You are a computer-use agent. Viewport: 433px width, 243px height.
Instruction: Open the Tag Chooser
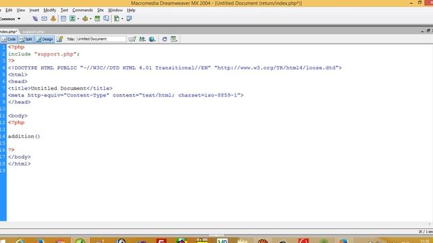(x=129, y=19)
